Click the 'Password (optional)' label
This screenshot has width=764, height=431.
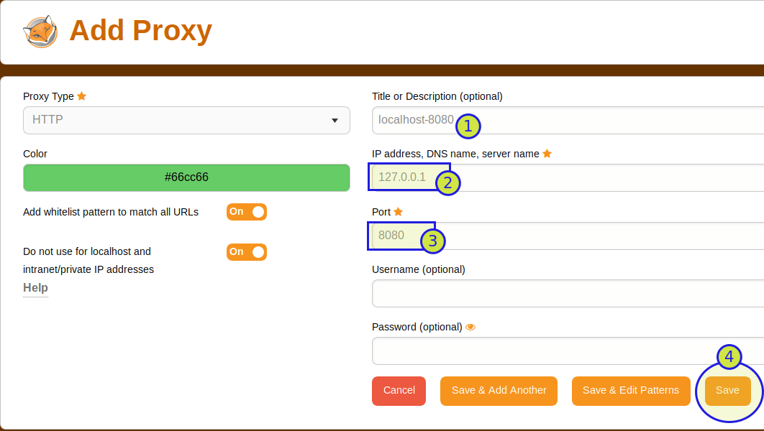click(x=417, y=327)
